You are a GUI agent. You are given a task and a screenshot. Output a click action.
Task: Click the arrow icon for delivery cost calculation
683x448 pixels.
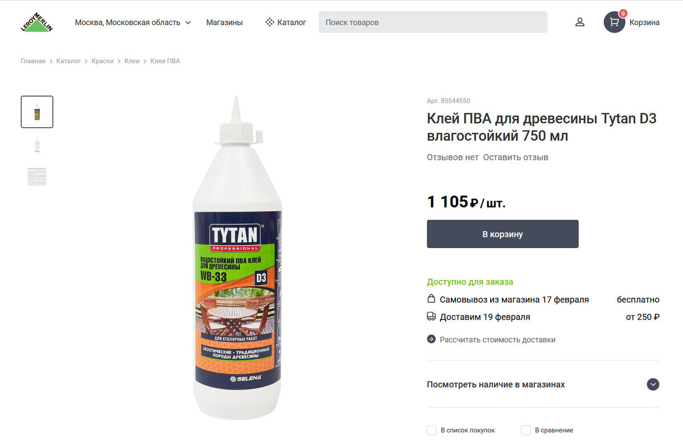point(431,339)
